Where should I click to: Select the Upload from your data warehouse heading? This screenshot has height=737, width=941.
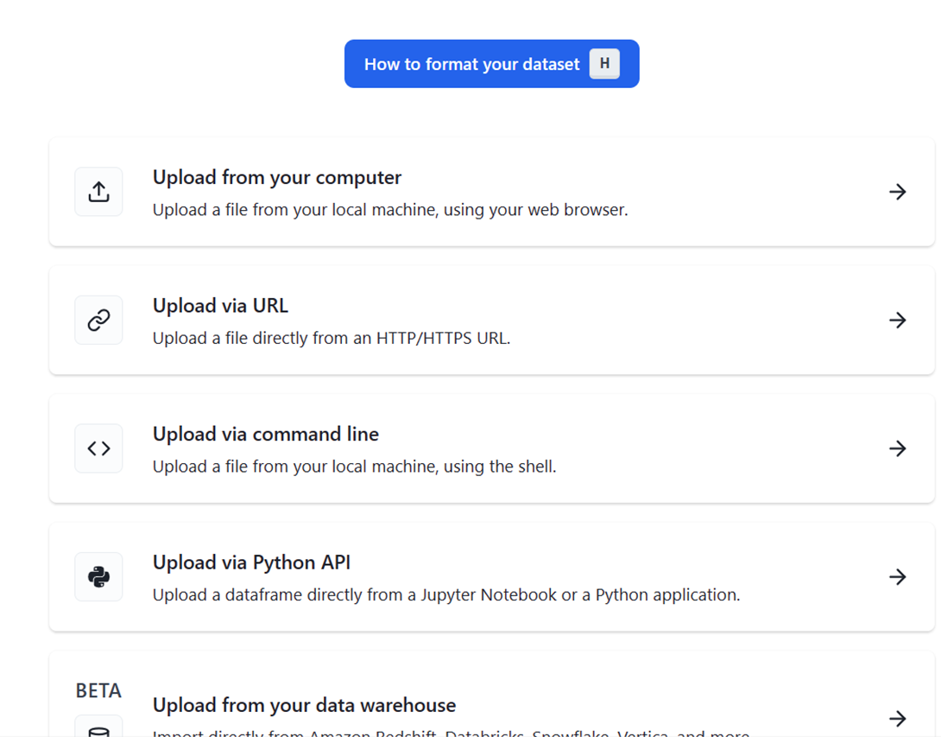304,705
